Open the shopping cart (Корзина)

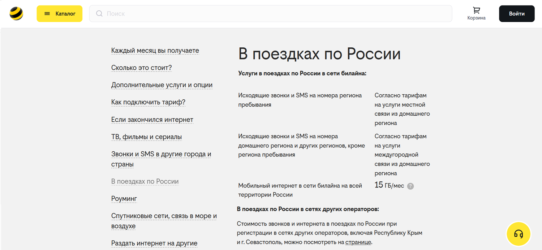[x=476, y=14]
